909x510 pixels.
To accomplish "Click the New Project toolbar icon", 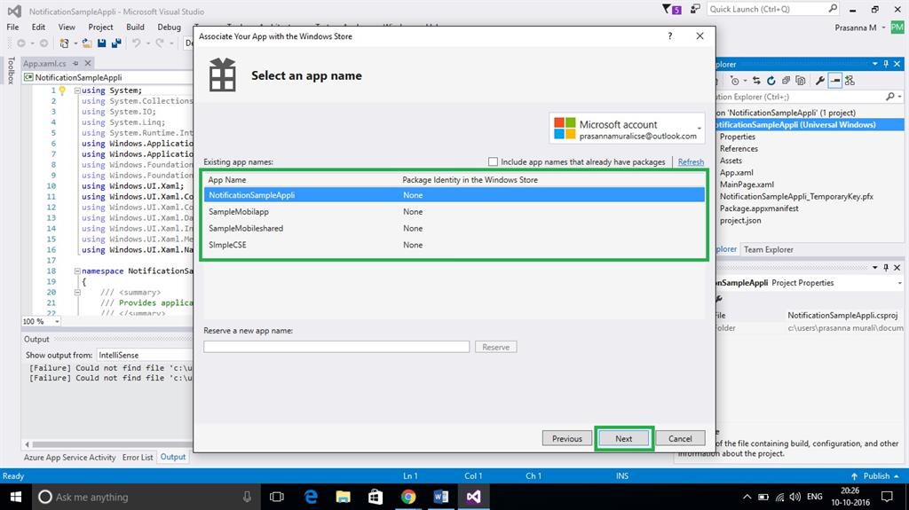I will pyautogui.click(x=64, y=43).
